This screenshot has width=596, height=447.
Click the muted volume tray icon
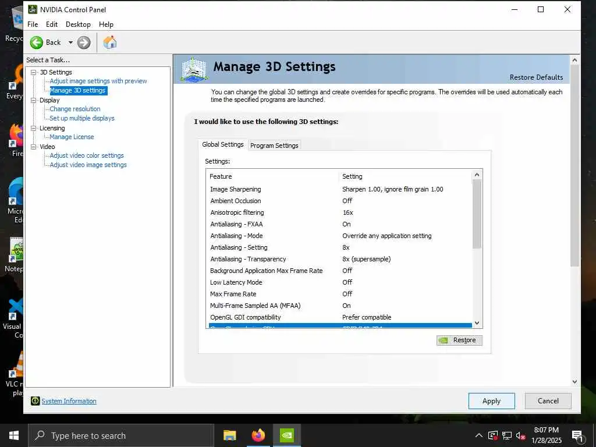[x=521, y=435]
